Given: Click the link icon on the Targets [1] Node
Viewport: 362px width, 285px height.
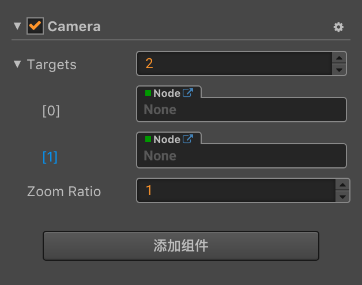Looking at the screenshot, I should pyautogui.click(x=188, y=139).
